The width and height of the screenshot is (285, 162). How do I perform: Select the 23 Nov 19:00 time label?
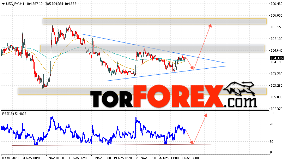(x=146, y=158)
